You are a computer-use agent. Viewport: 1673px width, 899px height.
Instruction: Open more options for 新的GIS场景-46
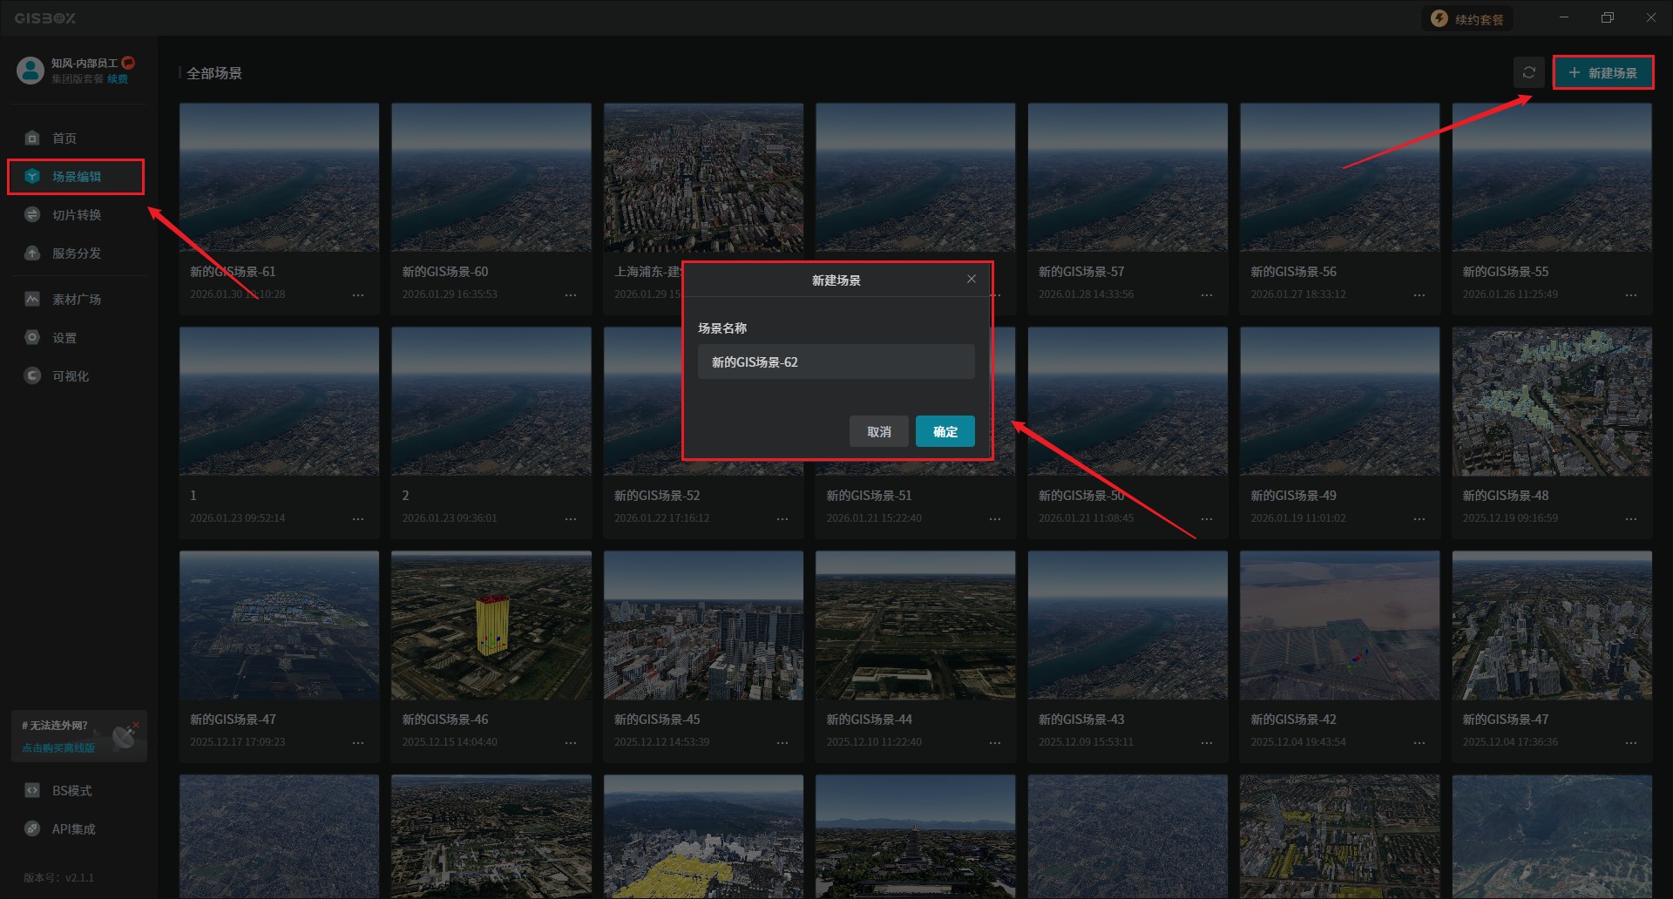(x=570, y=743)
